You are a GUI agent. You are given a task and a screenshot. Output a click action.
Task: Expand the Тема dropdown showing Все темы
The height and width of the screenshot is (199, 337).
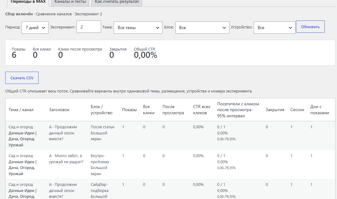[138, 28]
